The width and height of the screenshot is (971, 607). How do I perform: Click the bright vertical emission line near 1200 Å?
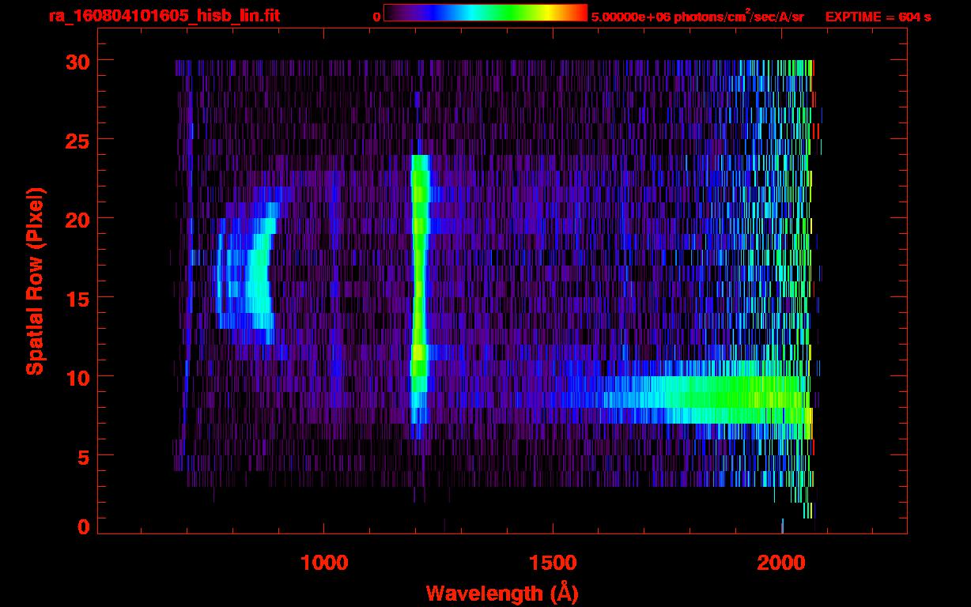click(419, 288)
